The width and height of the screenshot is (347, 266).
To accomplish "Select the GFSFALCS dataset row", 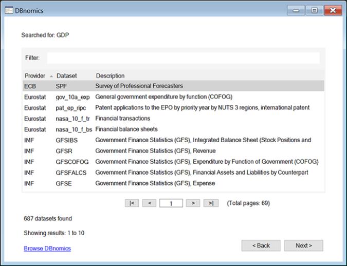I will click(x=174, y=173).
